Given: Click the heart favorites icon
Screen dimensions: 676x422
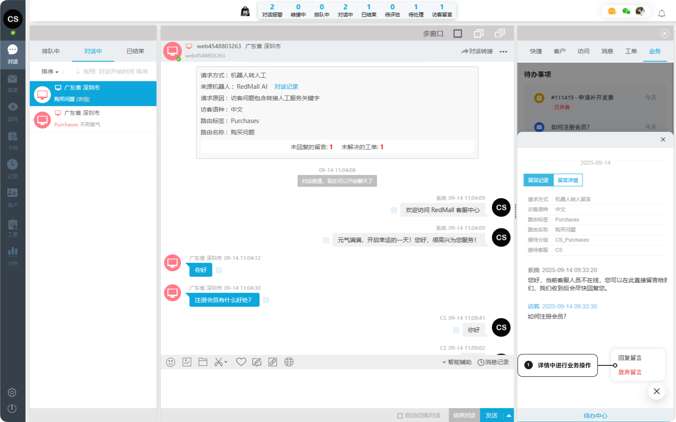Looking at the screenshot, I should [x=241, y=362].
